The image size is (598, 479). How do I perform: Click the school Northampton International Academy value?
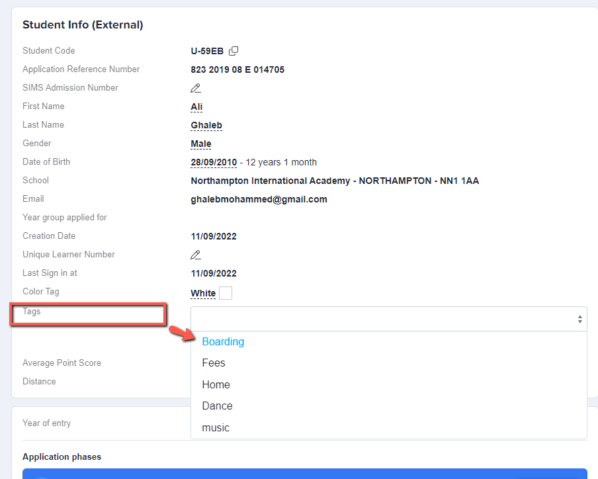point(335,181)
